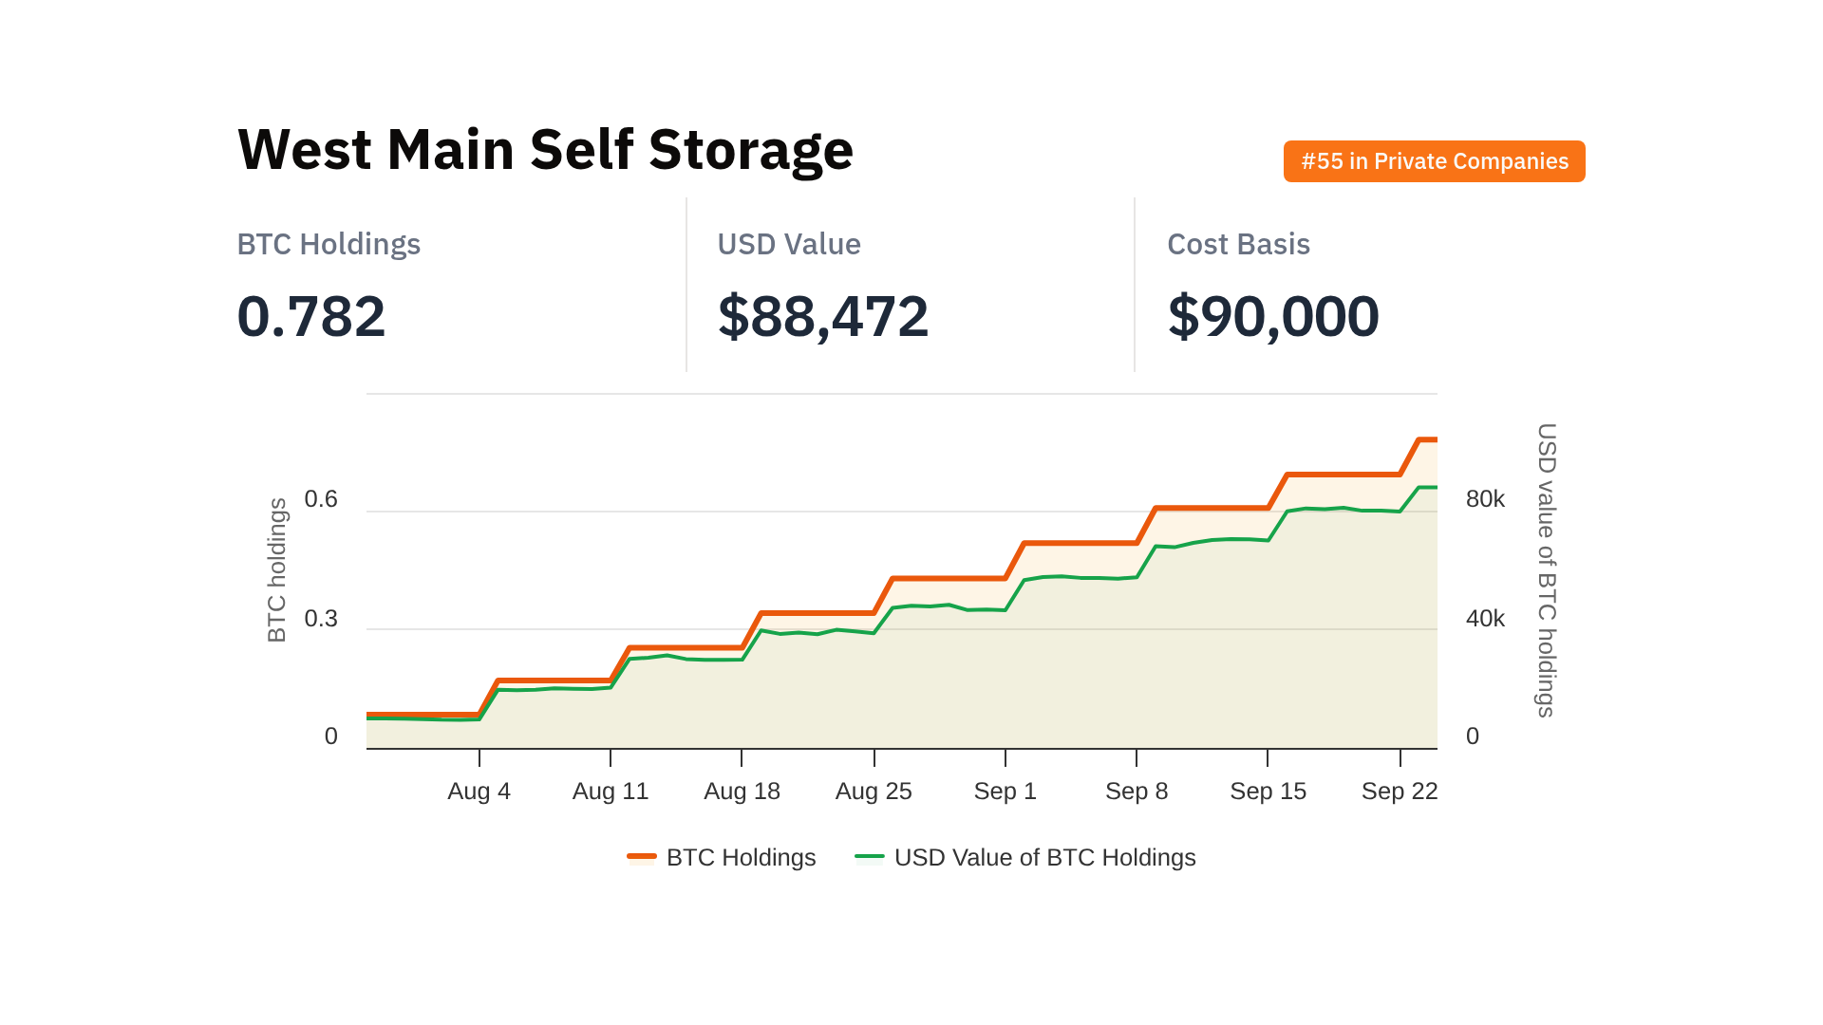Viewport: 1823px width, 1025px height.
Task: Click the Aug 25 axis label
Action: pos(873,791)
